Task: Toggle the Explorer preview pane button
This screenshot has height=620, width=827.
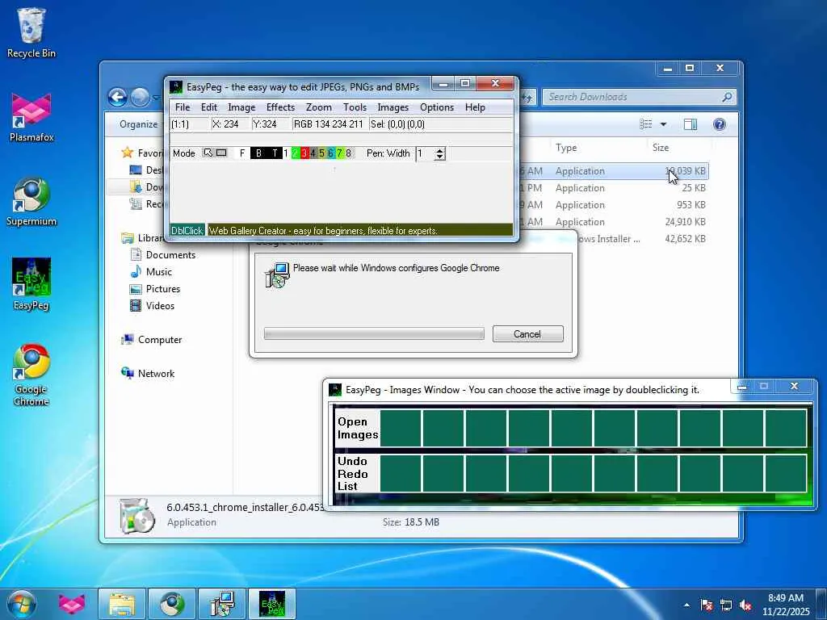Action: coord(691,124)
